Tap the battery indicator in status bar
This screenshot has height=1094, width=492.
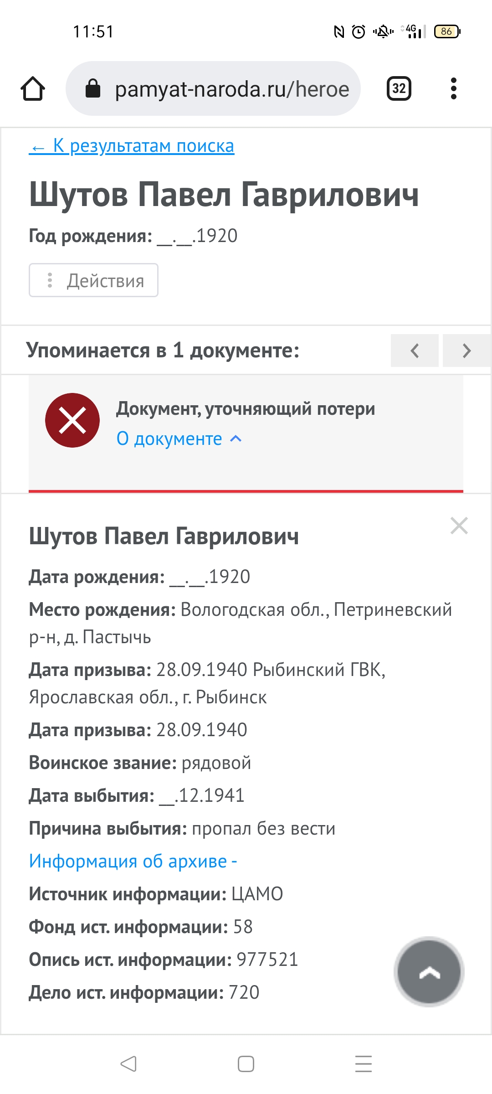point(447,31)
